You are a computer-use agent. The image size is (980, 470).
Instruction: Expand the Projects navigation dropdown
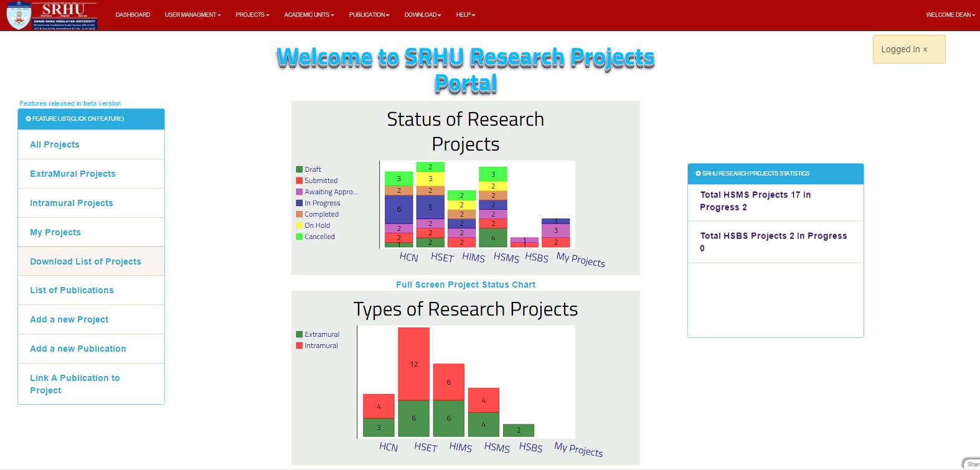[252, 15]
